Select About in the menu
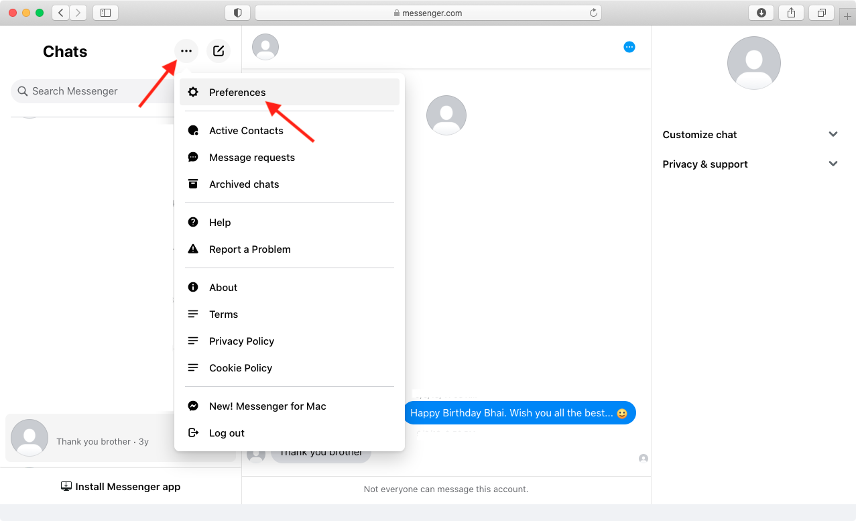 [290, 287]
